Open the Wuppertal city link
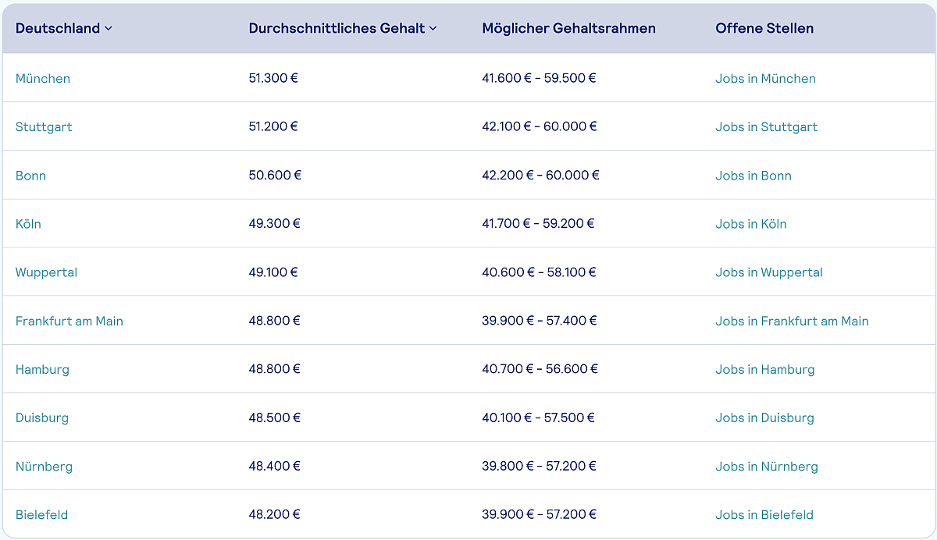This screenshot has width=937, height=540. pyautogui.click(x=46, y=272)
